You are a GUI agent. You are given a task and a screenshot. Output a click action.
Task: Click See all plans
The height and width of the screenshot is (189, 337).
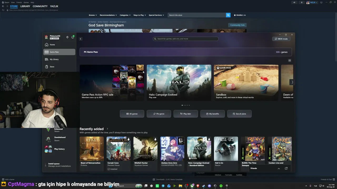click(239, 114)
